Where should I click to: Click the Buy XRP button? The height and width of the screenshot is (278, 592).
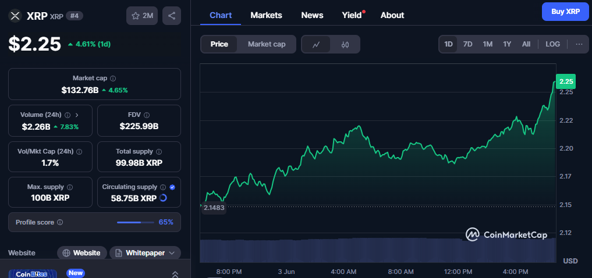pos(565,11)
